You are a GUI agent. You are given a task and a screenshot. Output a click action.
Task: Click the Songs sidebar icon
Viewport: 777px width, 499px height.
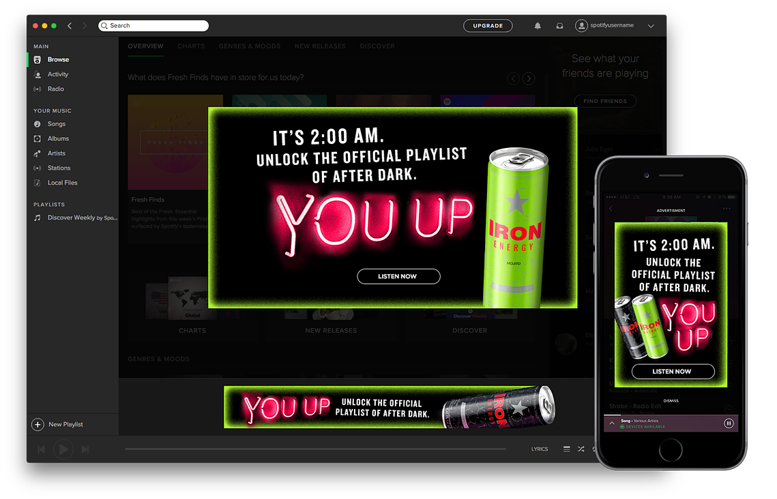click(x=37, y=124)
